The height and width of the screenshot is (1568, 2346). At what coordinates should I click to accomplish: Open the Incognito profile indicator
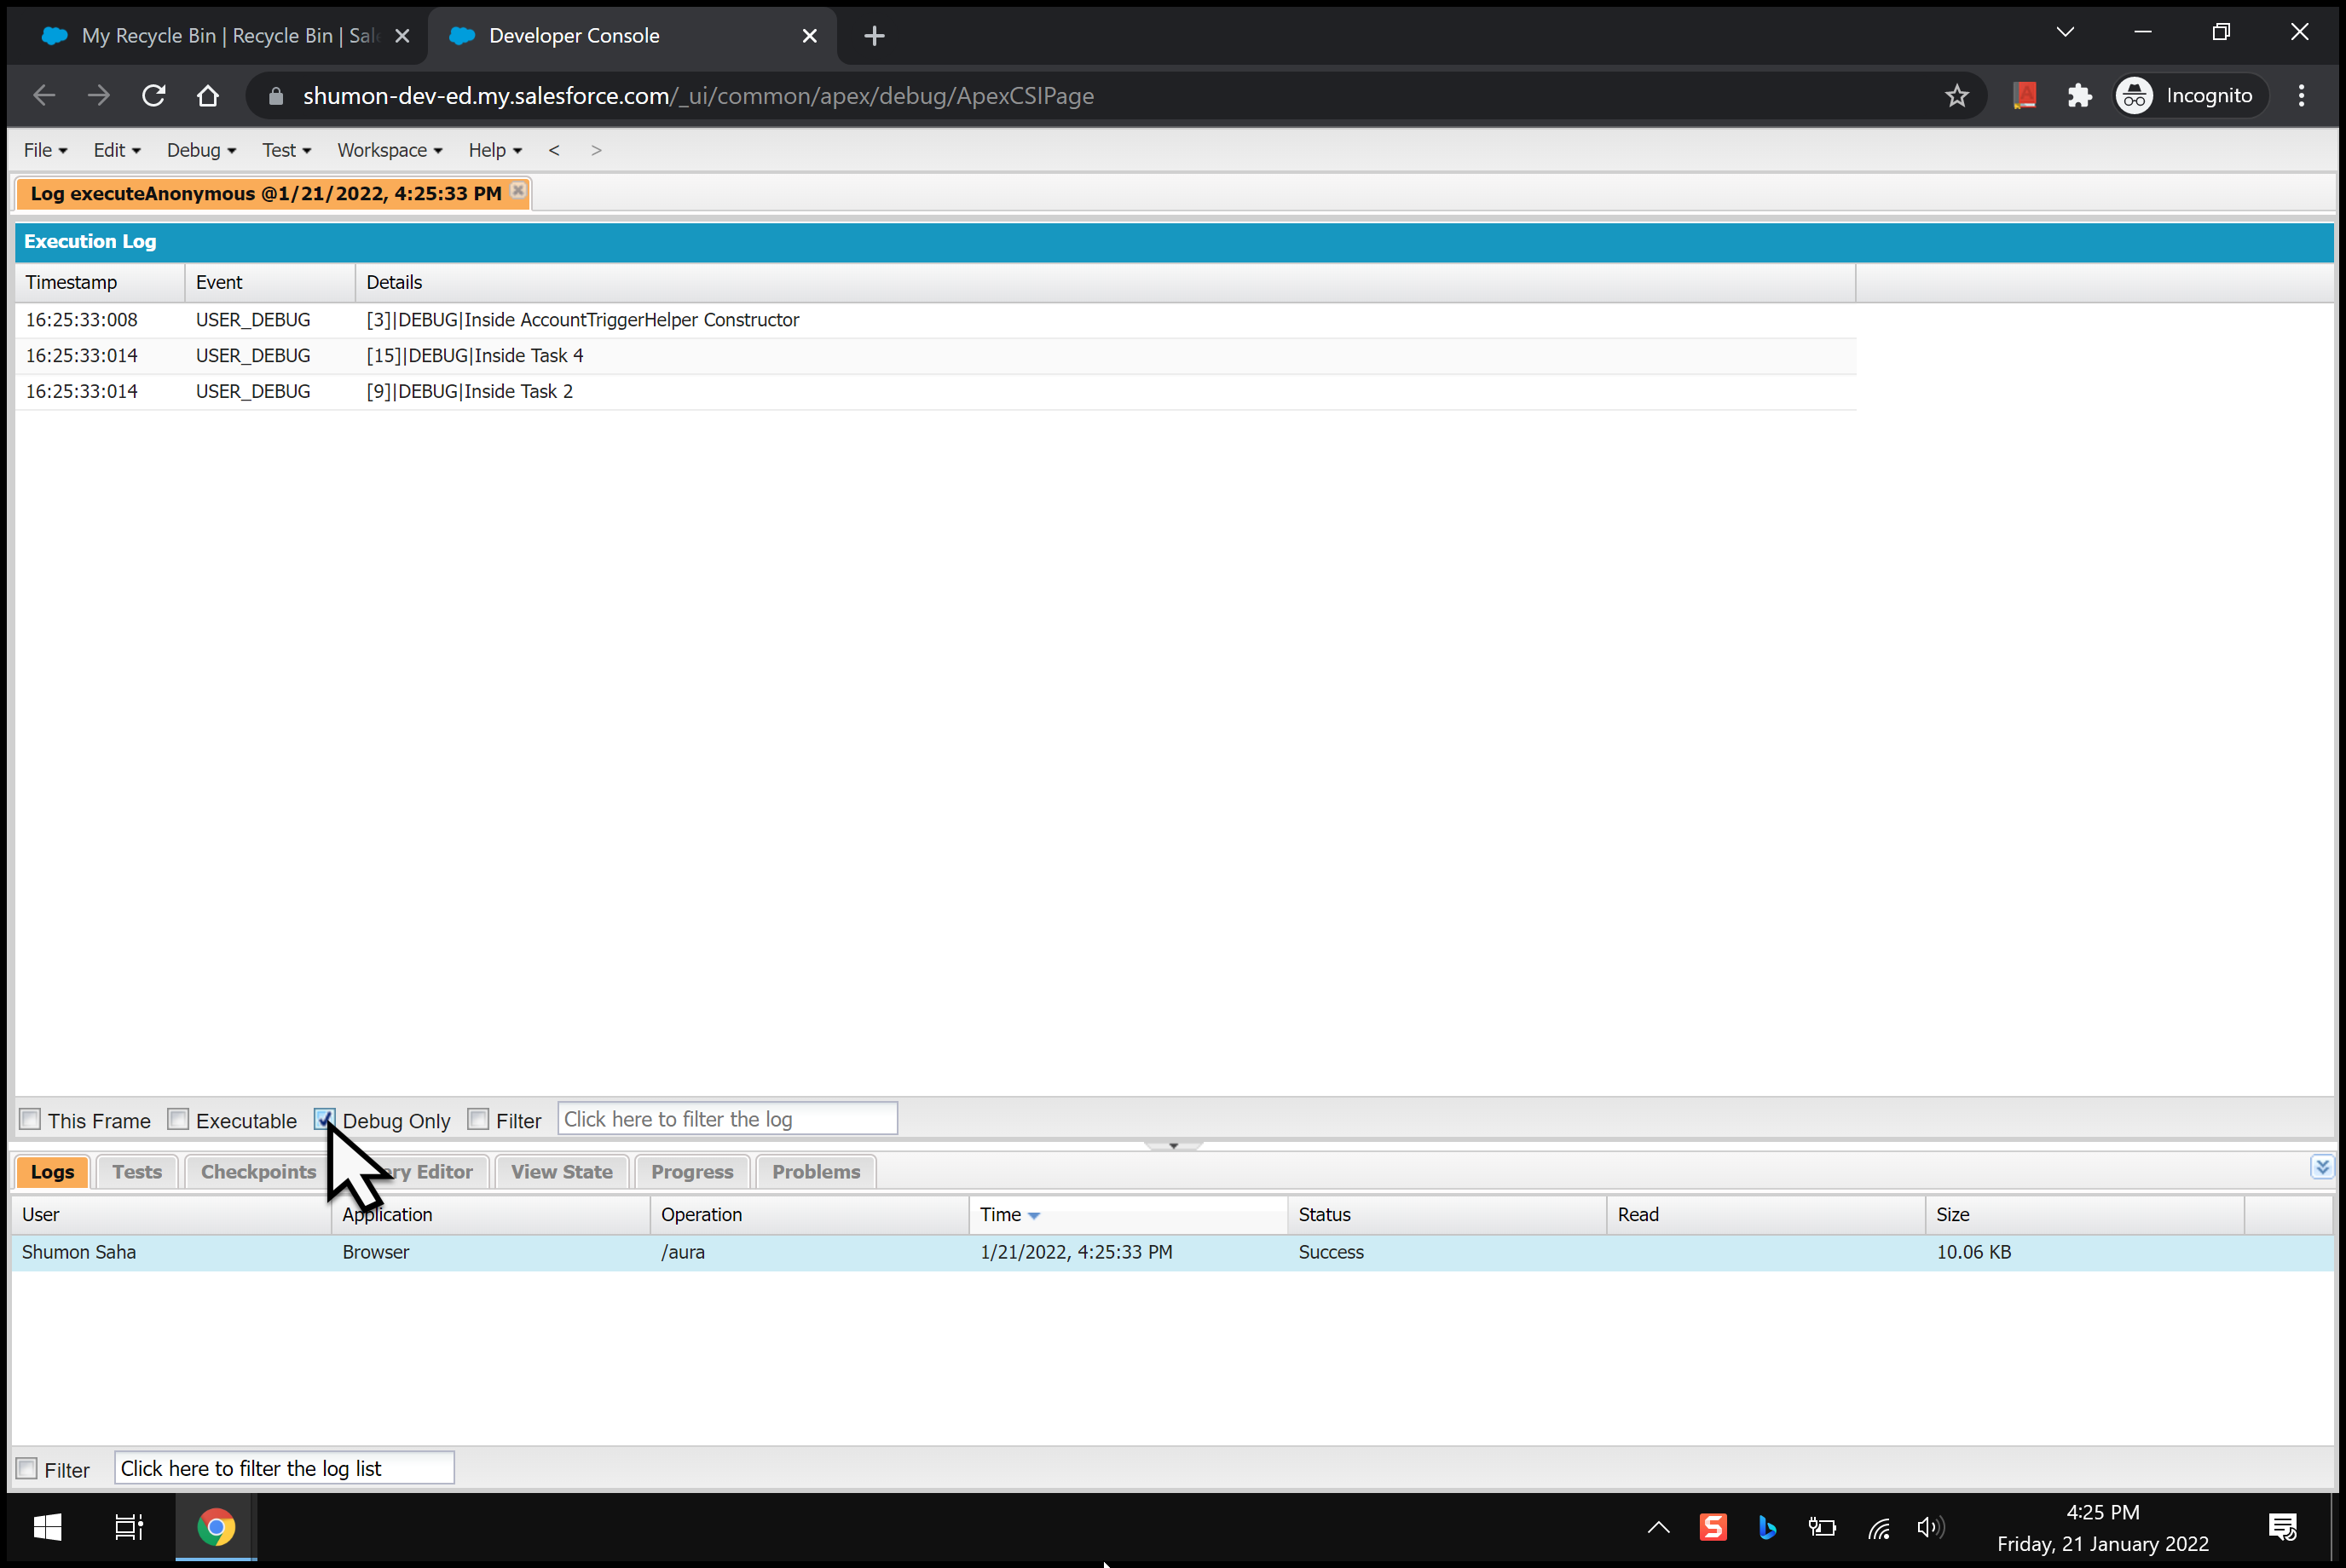2190,96
